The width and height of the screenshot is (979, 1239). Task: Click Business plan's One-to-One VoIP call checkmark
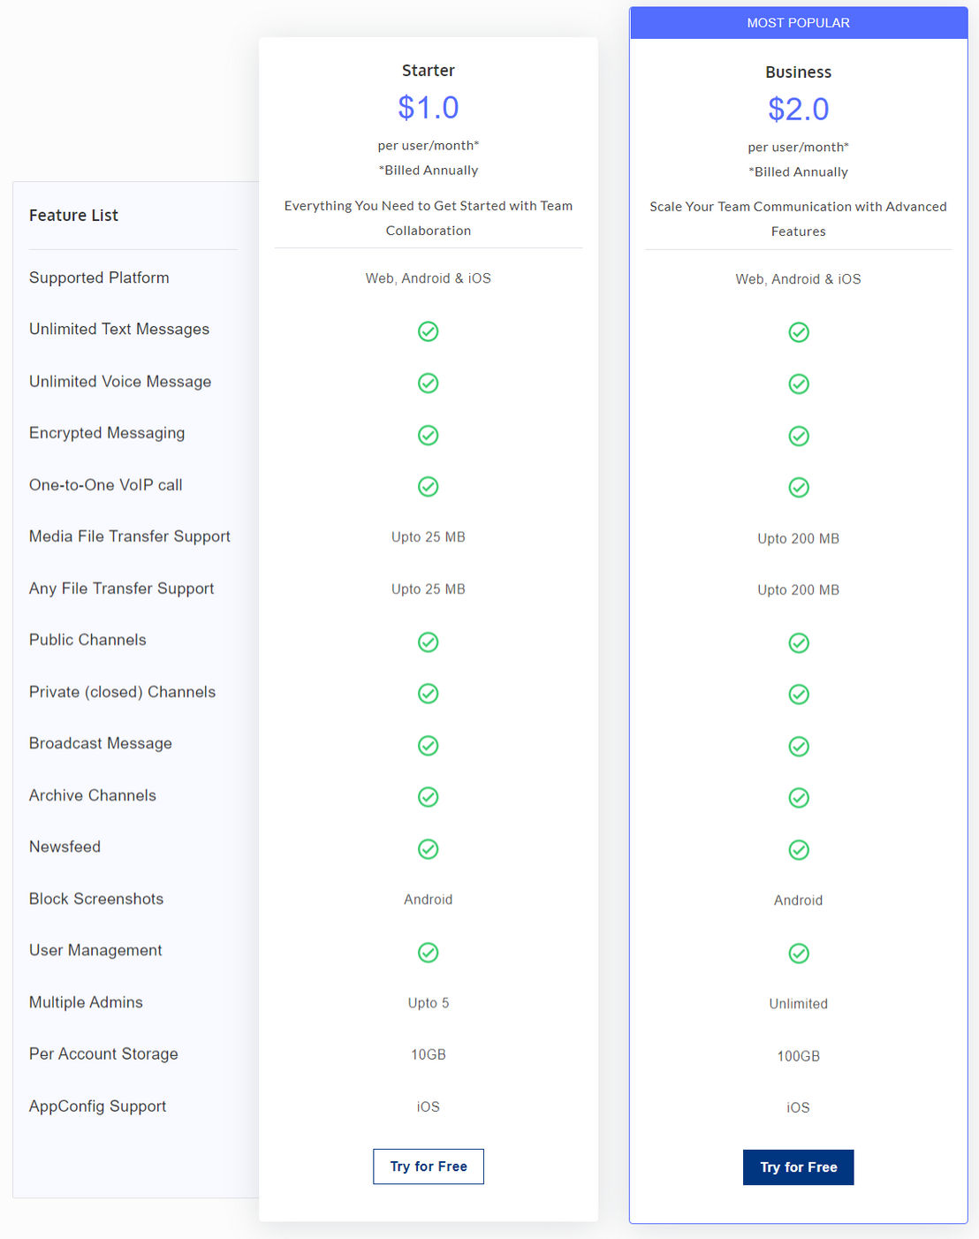[799, 487]
